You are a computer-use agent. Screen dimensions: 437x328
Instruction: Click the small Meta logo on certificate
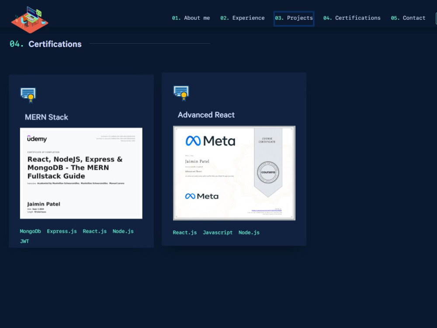coord(202,196)
